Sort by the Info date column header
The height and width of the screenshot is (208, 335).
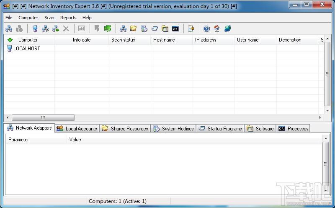[x=82, y=40]
